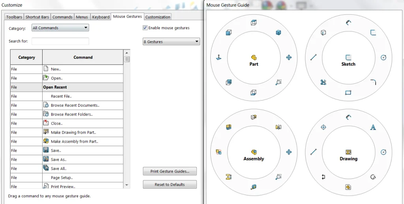Click the Trim Entities scissors icon in Sketch guide

click(x=324, y=82)
